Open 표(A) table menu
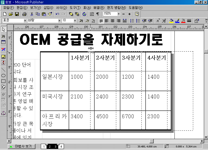Screen dimensions: 208x150 (87, 8)
